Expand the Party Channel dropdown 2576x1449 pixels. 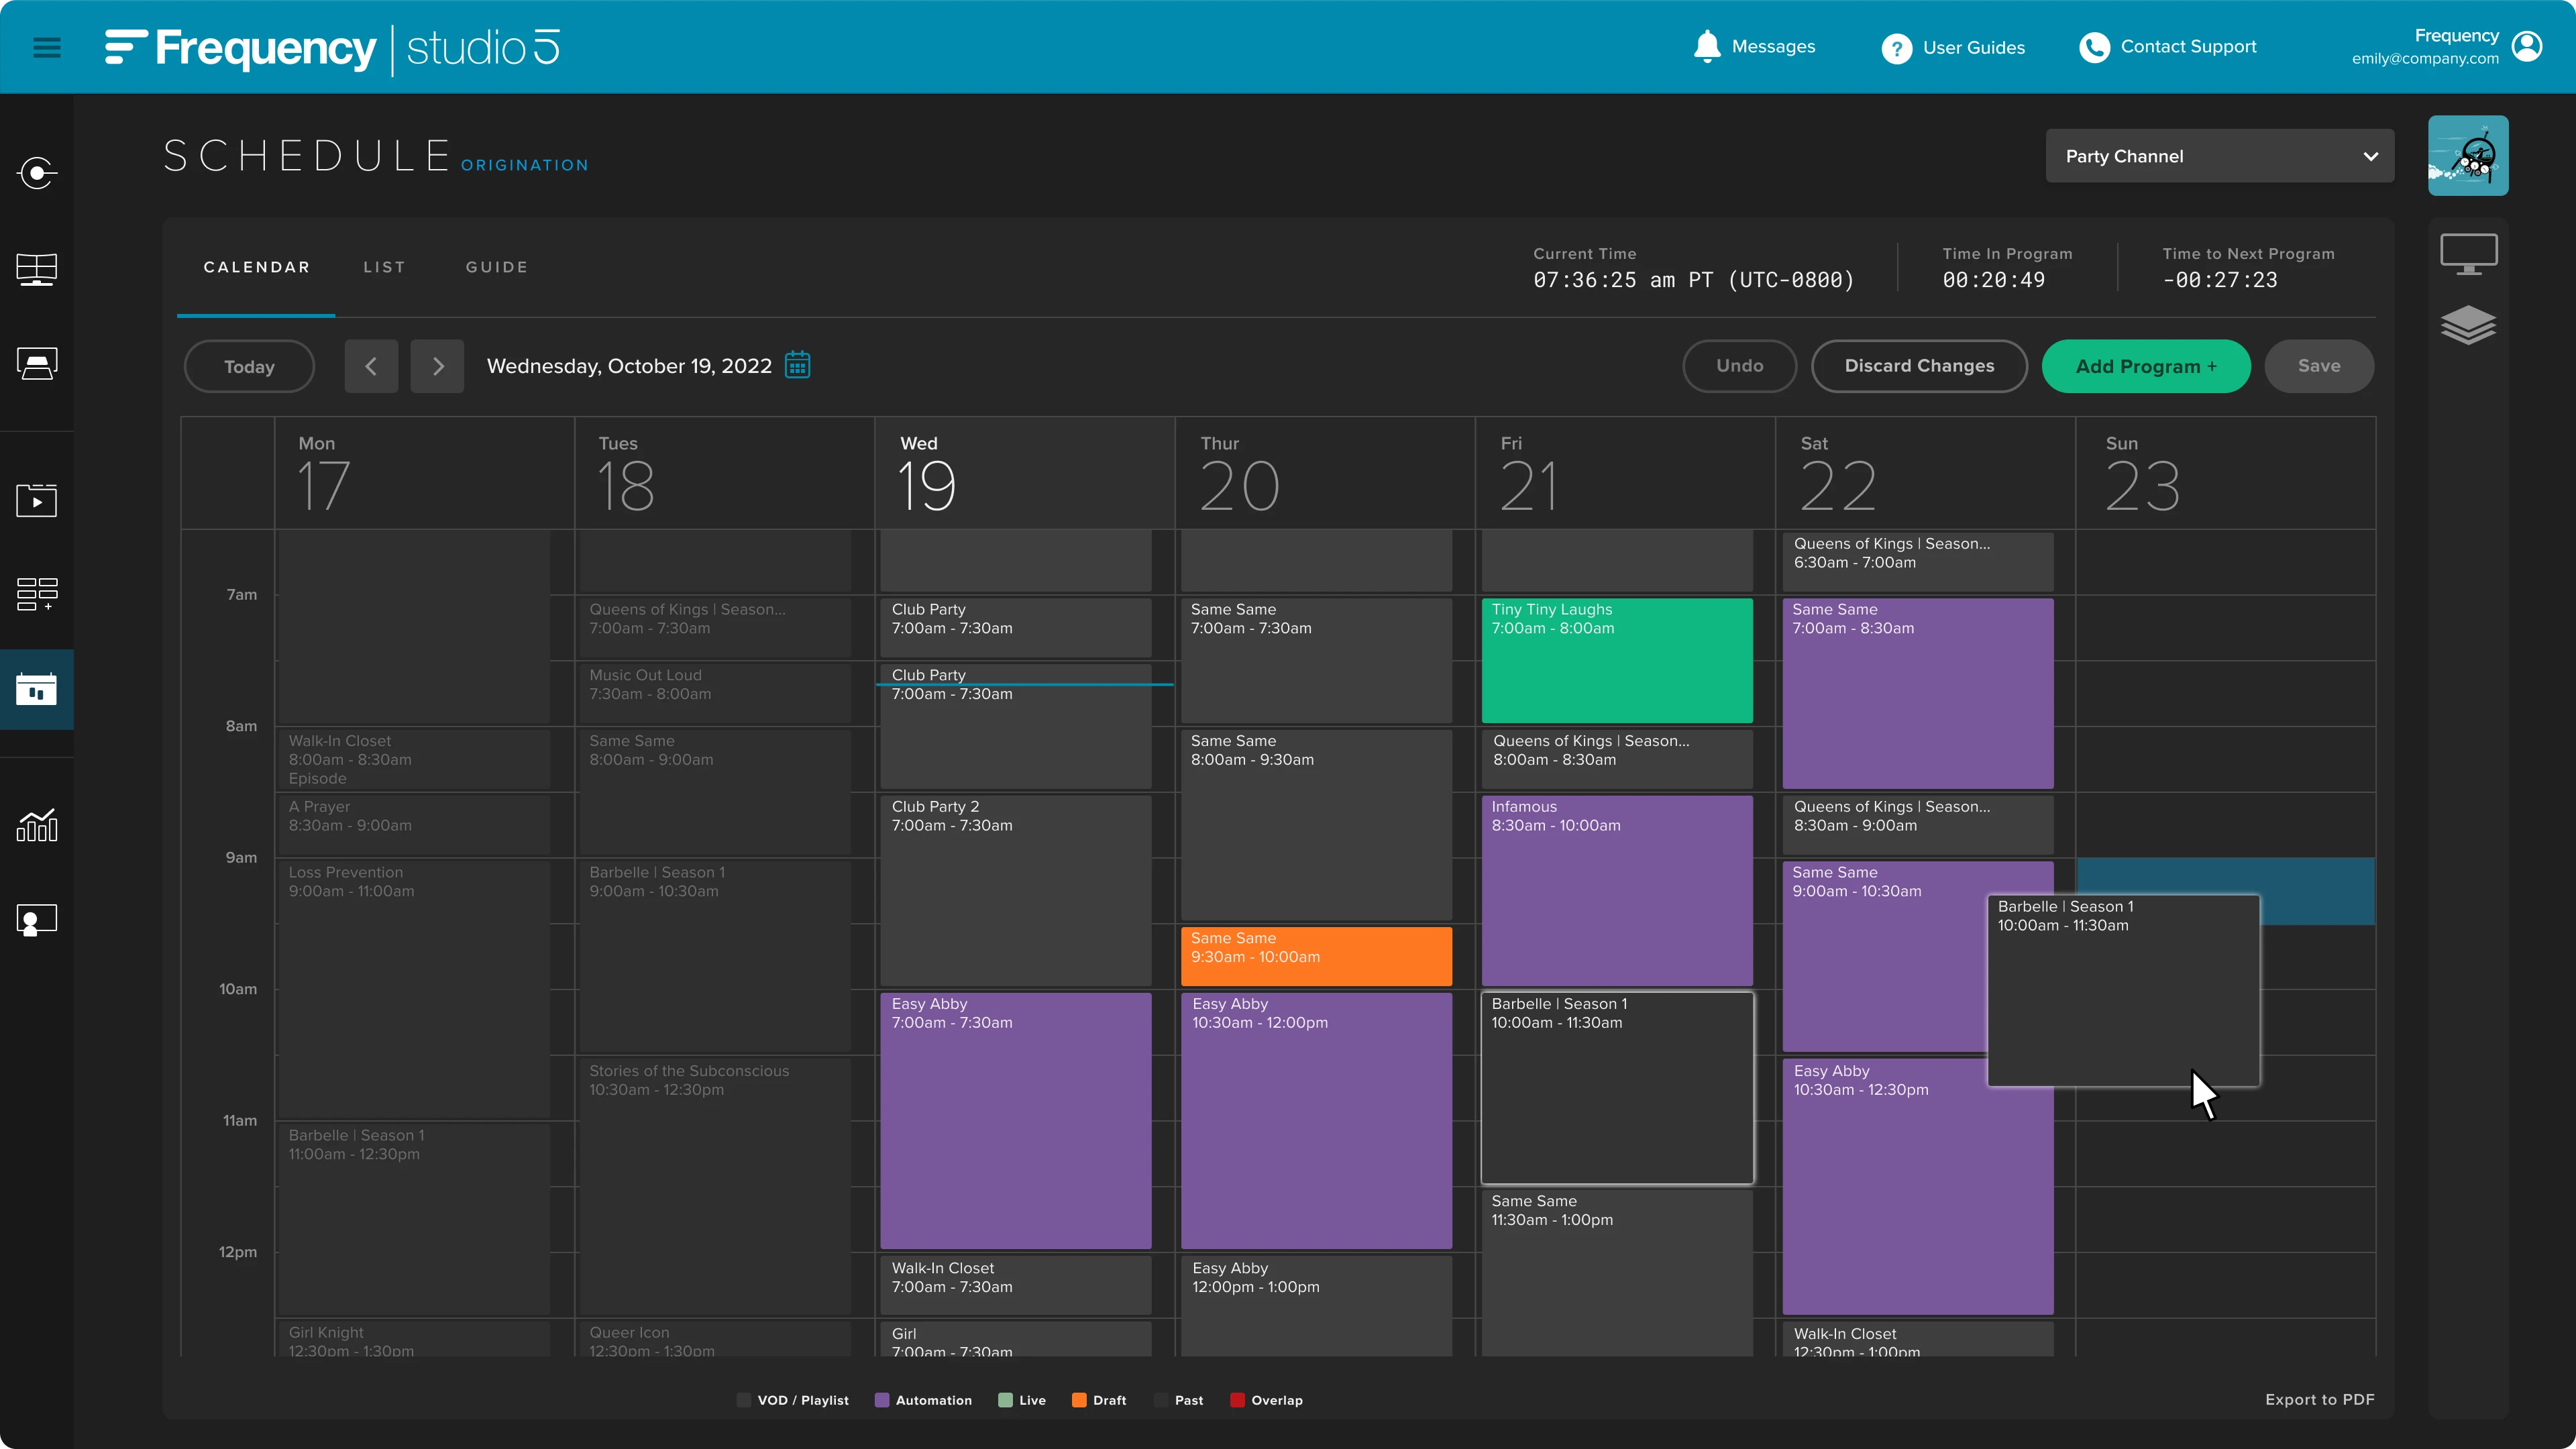(2219, 156)
